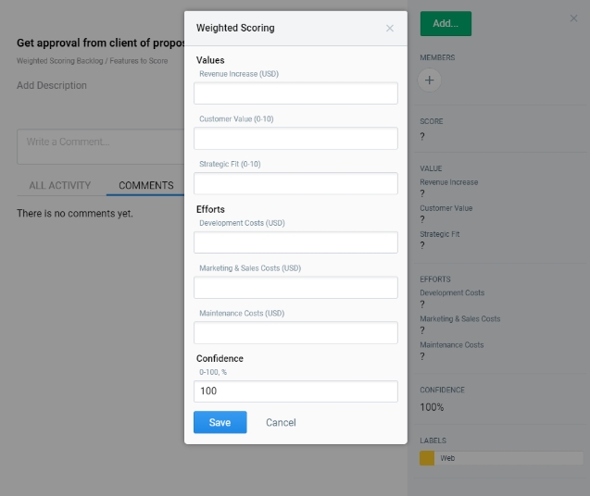Save the weighted scoring values

tap(220, 423)
